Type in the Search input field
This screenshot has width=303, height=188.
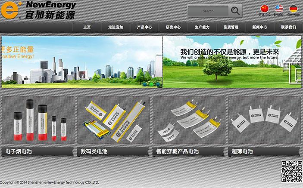(x=208, y=11)
